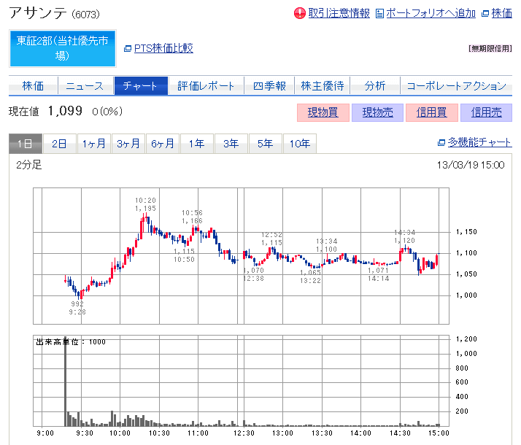The image size is (521, 445).
Task: Select the コーポレートアクション tab
Action: [456, 86]
